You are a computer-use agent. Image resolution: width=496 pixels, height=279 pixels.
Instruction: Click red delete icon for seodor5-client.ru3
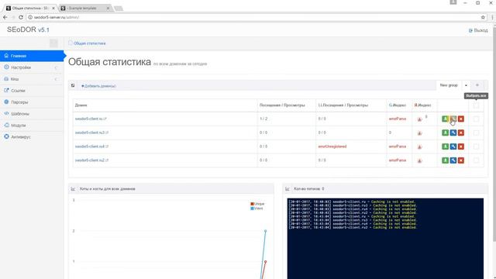(x=461, y=133)
